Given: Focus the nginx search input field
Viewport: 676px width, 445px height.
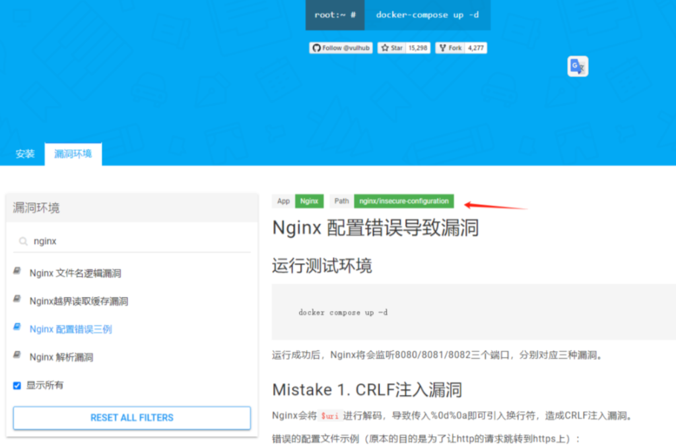Looking at the screenshot, I should [132, 241].
